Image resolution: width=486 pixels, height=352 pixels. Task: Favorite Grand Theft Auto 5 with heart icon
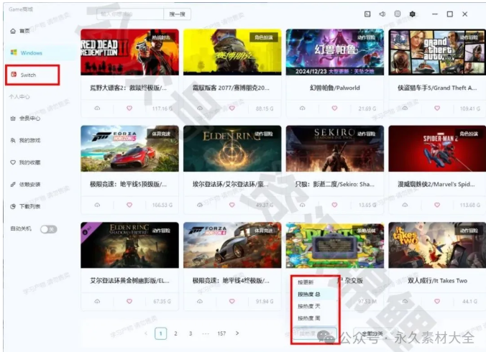coord(437,108)
